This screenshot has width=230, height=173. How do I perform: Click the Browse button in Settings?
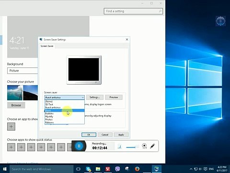16,105
